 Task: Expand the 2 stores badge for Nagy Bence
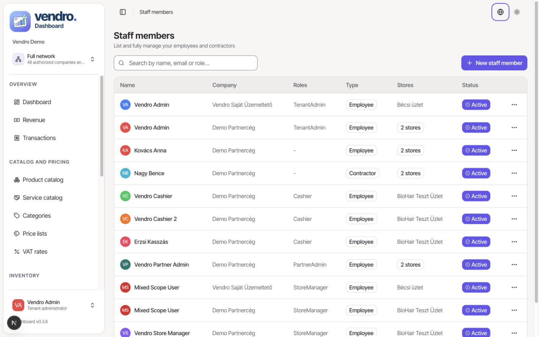(x=410, y=173)
